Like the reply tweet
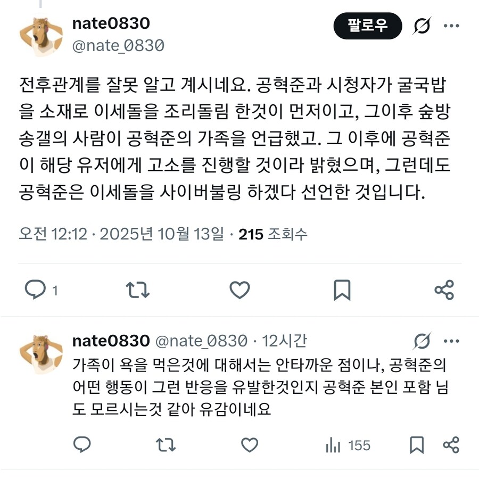This screenshot has height=479, width=479. 250,445
